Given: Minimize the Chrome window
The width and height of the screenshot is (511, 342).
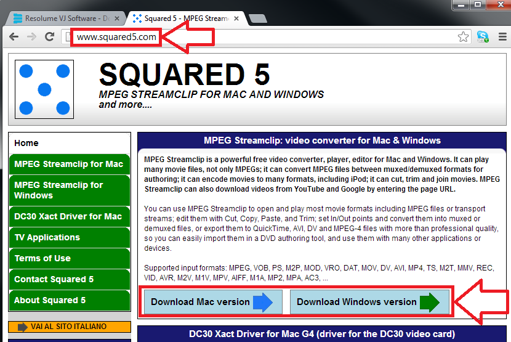Looking at the screenshot, I should click(461, 4).
